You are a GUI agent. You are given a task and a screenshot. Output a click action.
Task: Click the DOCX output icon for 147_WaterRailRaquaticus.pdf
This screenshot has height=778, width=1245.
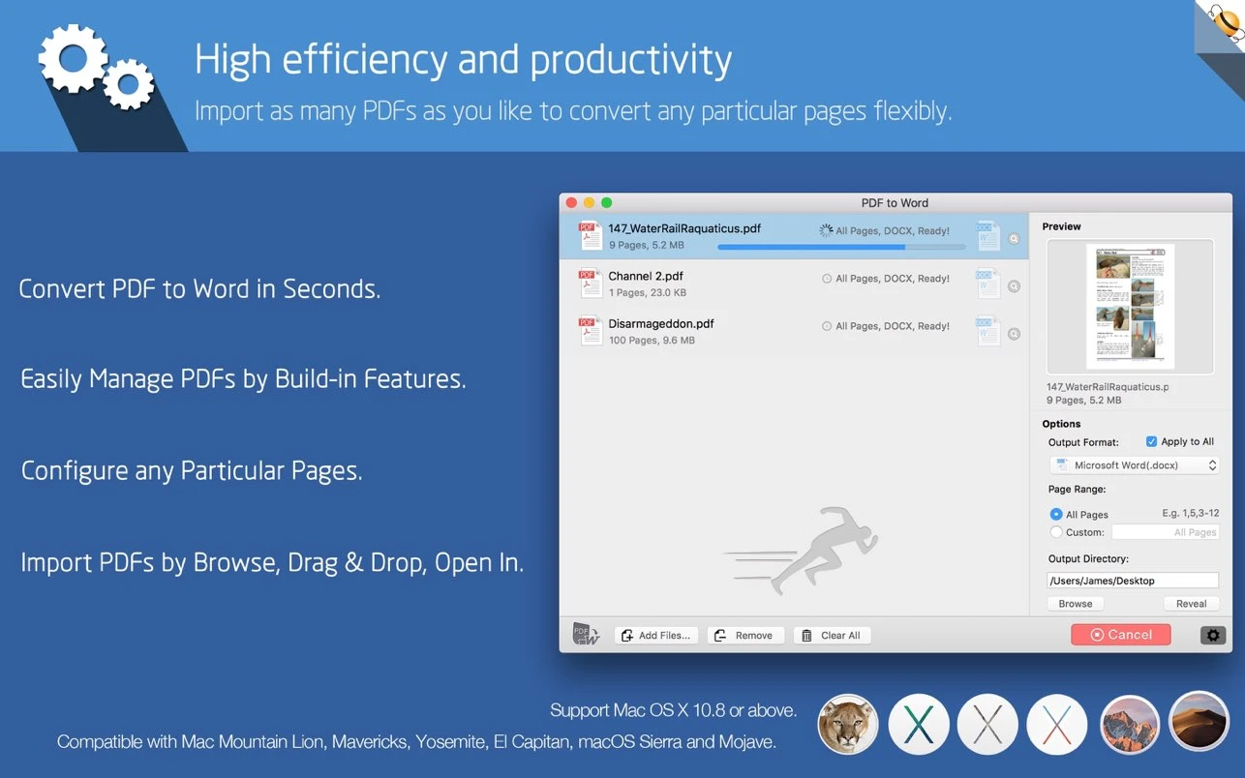pos(987,235)
